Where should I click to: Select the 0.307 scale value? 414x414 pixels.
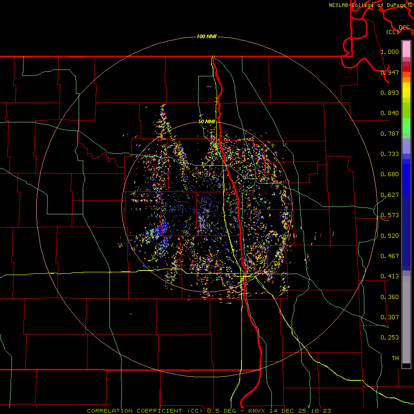coord(390,317)
